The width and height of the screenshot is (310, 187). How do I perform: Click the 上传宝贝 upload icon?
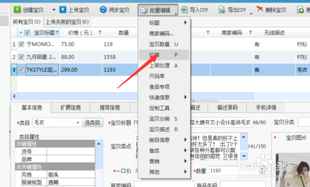coord(63,10)
